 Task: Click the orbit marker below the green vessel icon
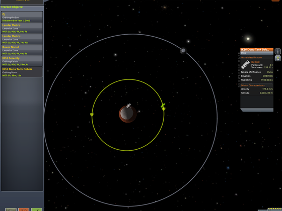tap(164, 109)
